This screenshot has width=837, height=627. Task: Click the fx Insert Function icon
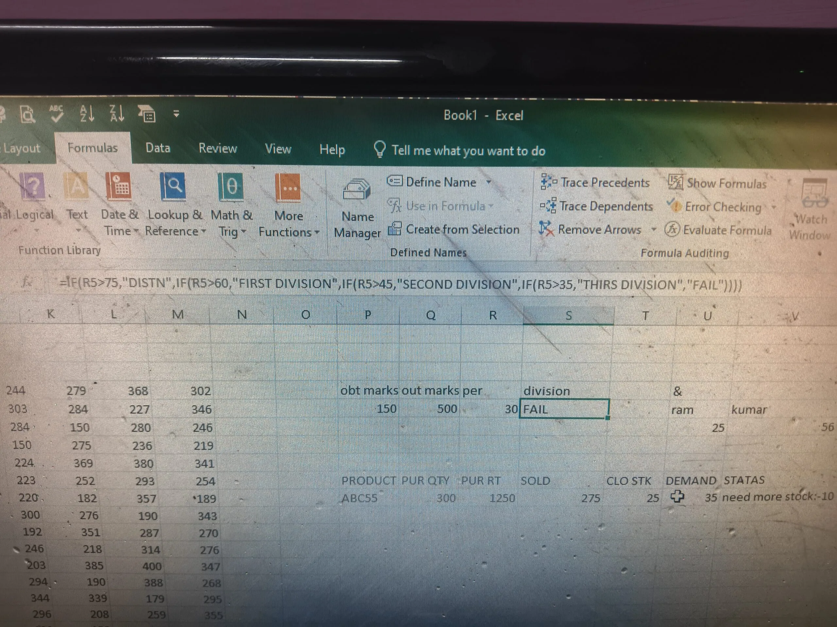(27, 282)
